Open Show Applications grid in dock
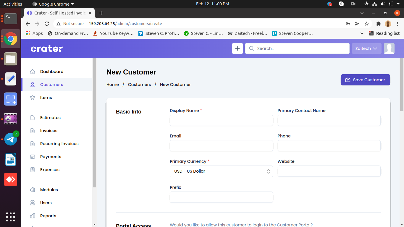The height and width of the screenshot is (227, 404). (x=11, y=217)
